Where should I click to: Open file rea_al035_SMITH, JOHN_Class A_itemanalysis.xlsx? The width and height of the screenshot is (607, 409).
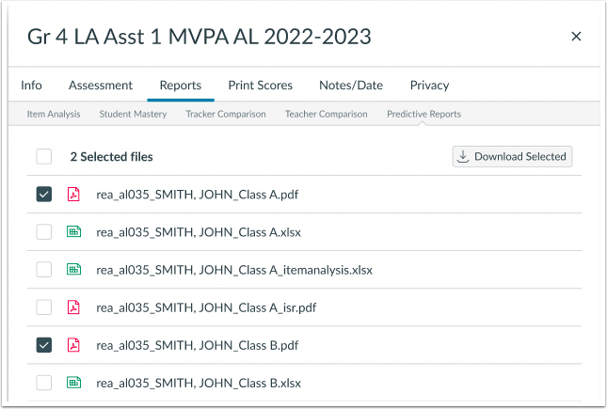[x=234, y=270]
